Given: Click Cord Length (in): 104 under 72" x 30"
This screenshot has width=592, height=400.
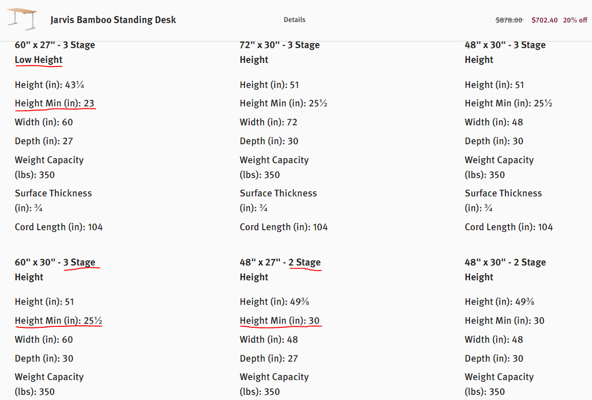Looking at the screenshot, I should pos(283,227).
